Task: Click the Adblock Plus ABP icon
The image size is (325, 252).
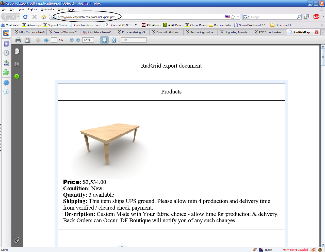Action: coord(316,17)
